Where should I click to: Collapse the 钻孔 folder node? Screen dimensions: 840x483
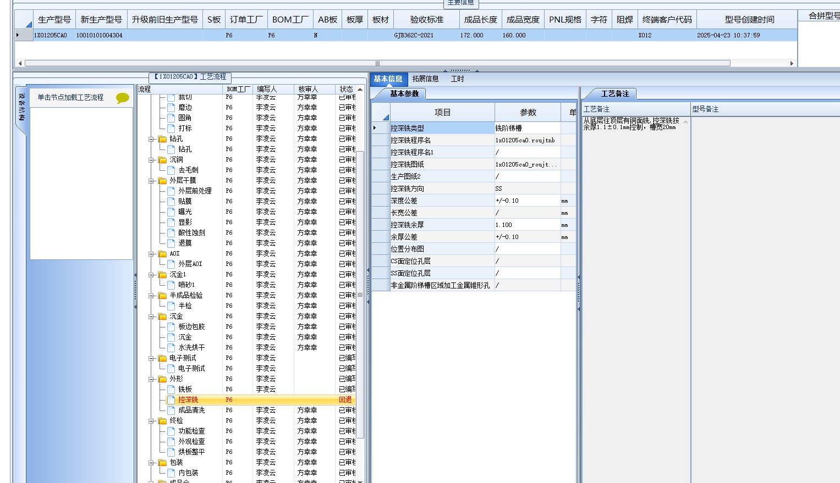pyautogui.click(x=151, y=139)
